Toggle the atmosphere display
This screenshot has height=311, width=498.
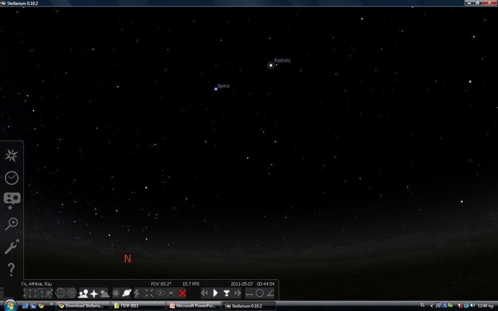[105, 293]
